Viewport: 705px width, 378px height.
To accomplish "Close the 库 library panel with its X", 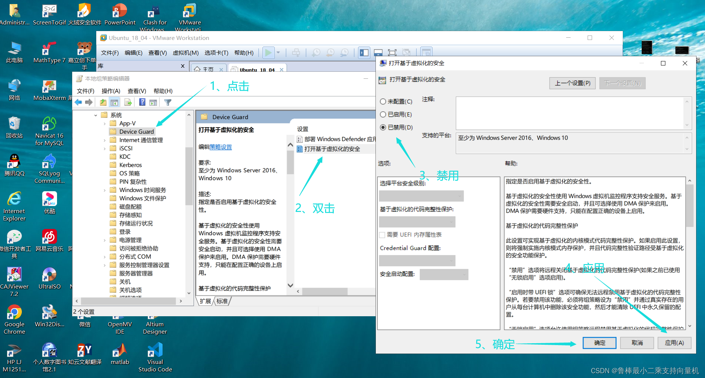I will [x=183, y=66].
